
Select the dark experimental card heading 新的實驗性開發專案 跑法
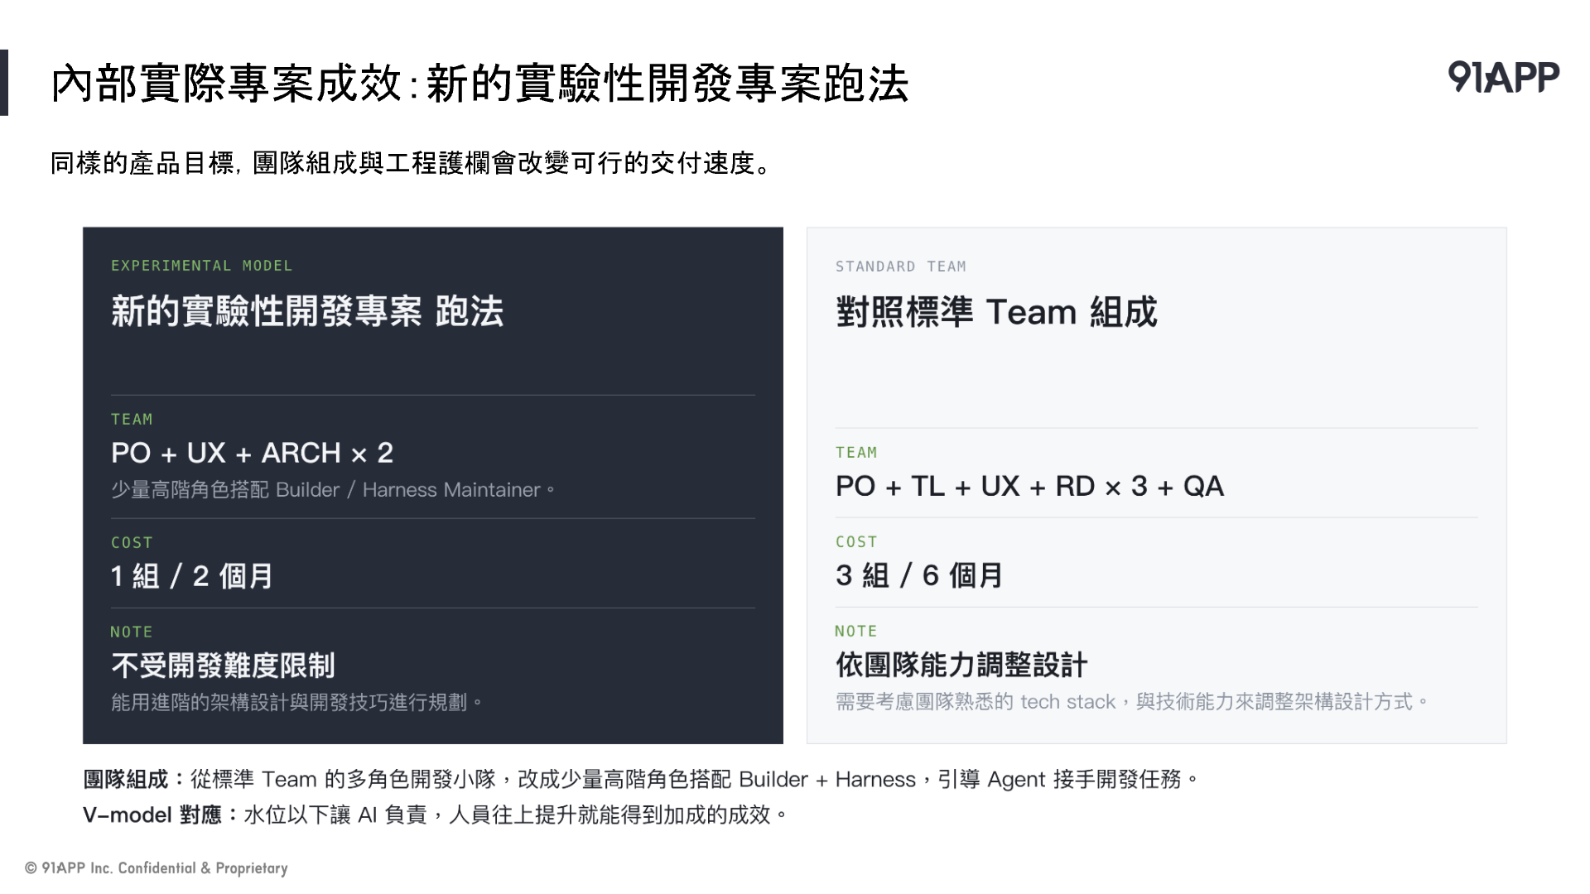pyautogui.click(x=307, y=312)
